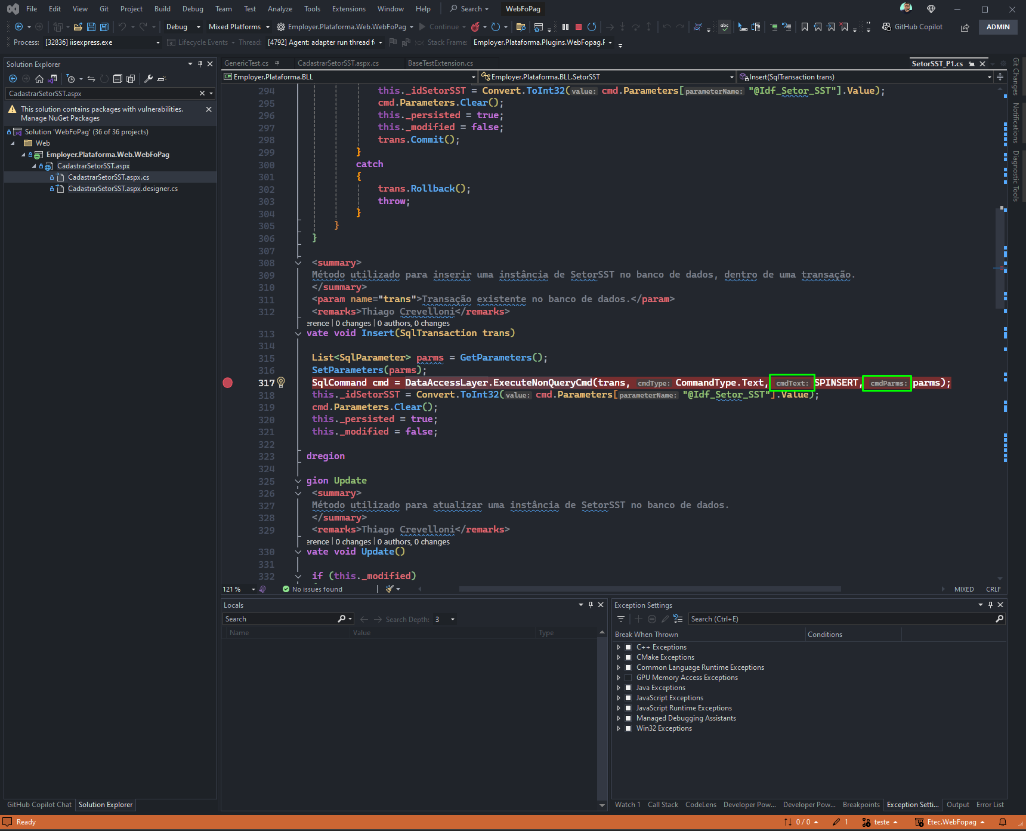This screenshot has height=831, width=1026.
Task: Click the Save All toolbar icon
Action: tap(104, 27)
